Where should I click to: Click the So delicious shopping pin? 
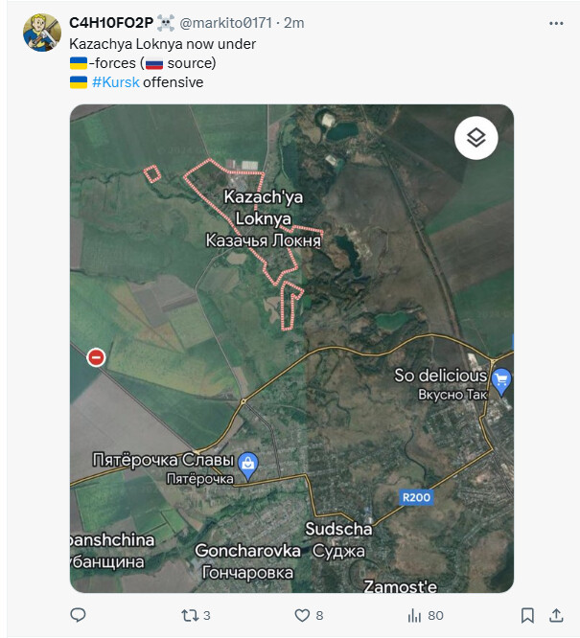[500, 380]
